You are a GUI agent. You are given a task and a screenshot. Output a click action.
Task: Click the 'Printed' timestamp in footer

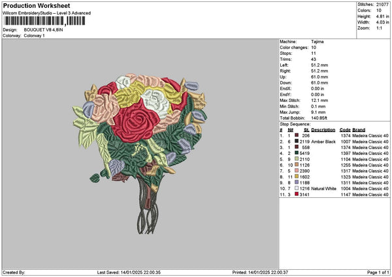[x=260, y=272]
